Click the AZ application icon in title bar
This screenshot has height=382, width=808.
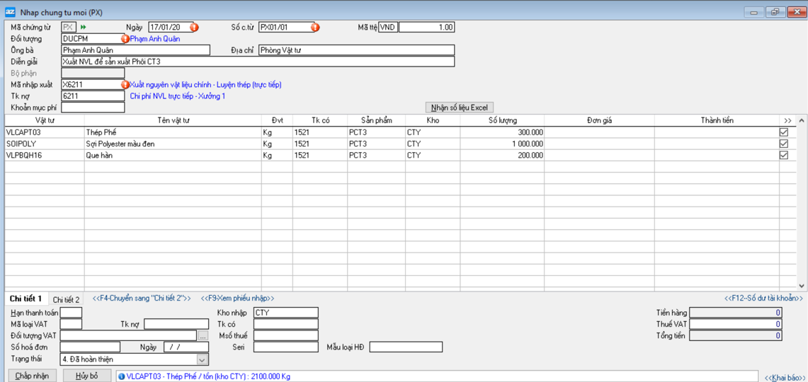coord(10,12)
